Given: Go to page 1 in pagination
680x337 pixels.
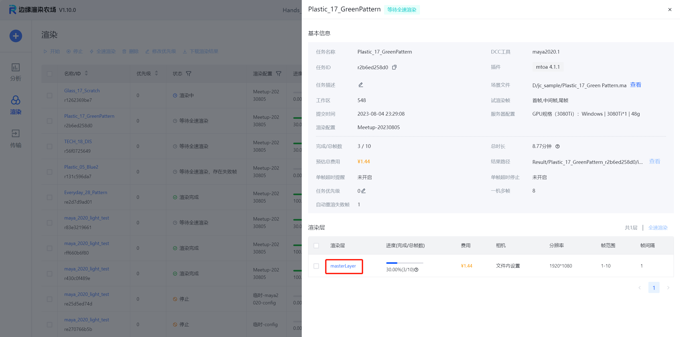Looking at the screenshot, I should (x=654, y=288).
